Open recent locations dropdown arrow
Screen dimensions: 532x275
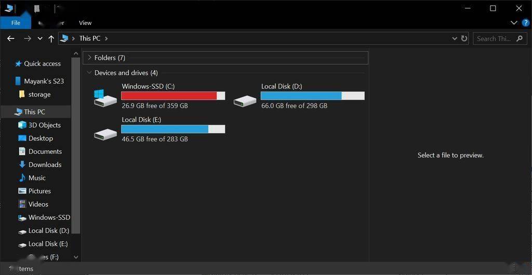(x=40, y=38)
